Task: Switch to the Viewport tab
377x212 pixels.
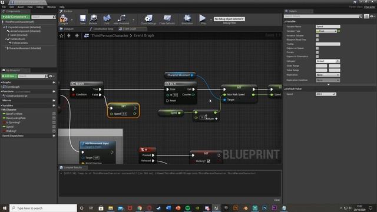Action: point(69,29)
